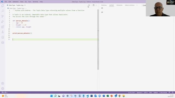Open the Selection menu
The image size is (175, 98).
tap(16, 2)
